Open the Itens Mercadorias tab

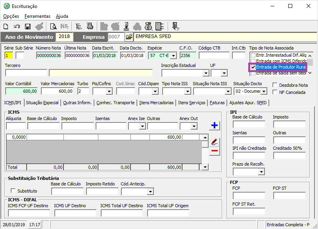point(156,103)
